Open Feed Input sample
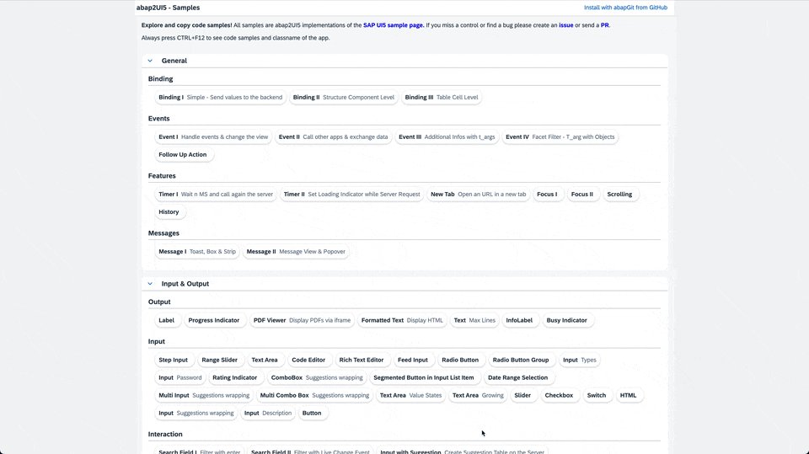Screen dimensions: 809x454 pyautogui.click(x=413, y=360)
